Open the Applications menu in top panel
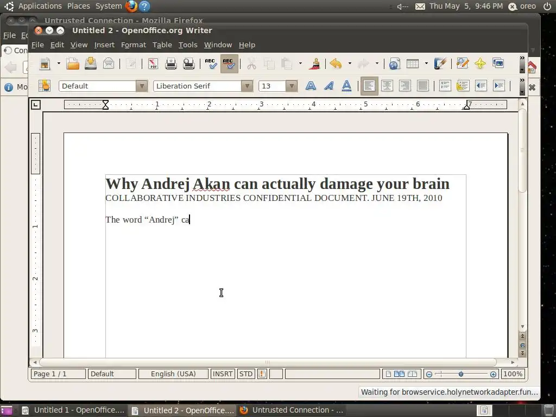 40,6
